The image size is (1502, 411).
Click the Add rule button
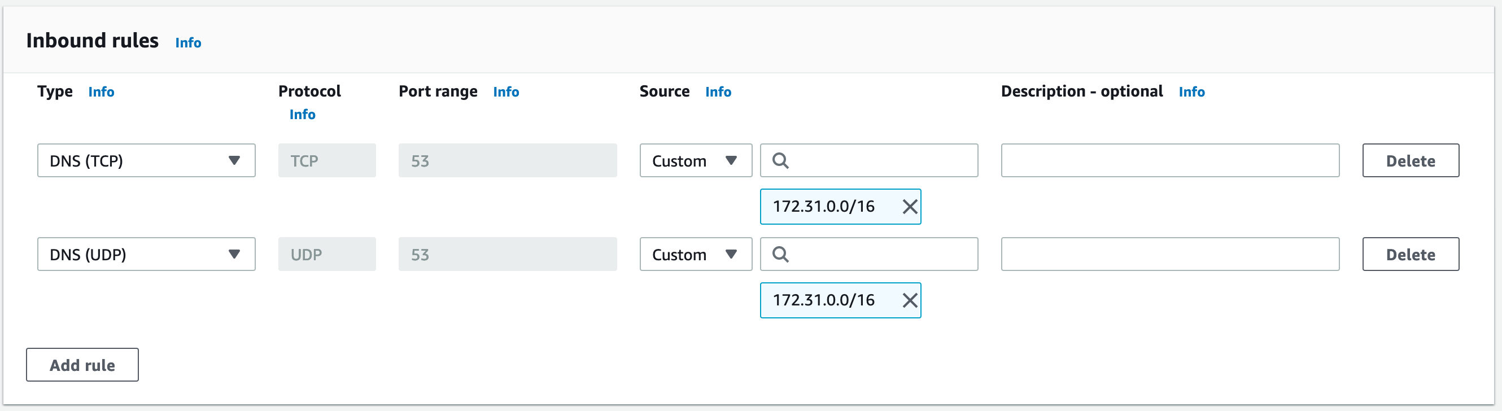(x=82, y=365)
